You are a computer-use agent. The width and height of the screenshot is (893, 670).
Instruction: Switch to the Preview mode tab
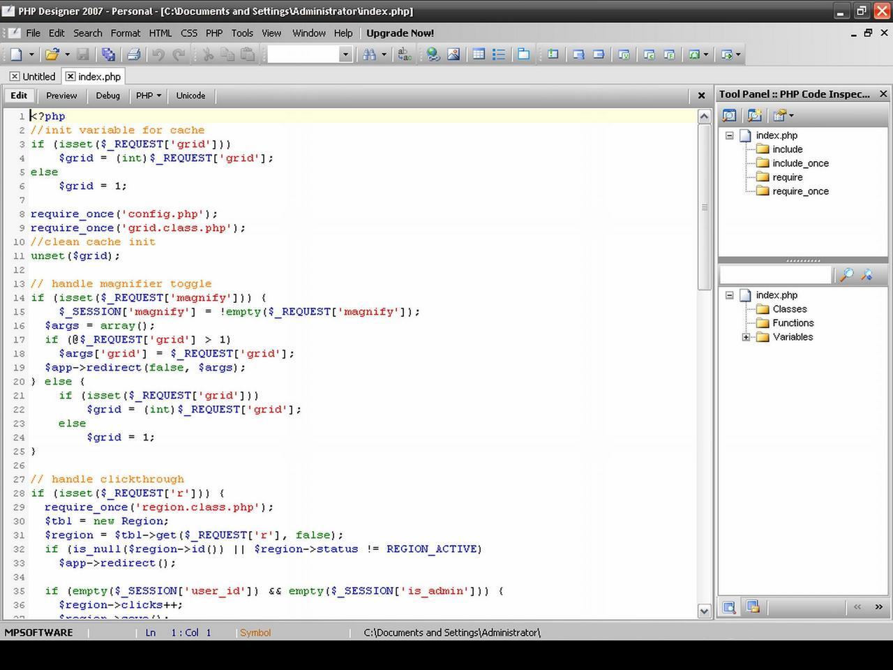(61, 96)
